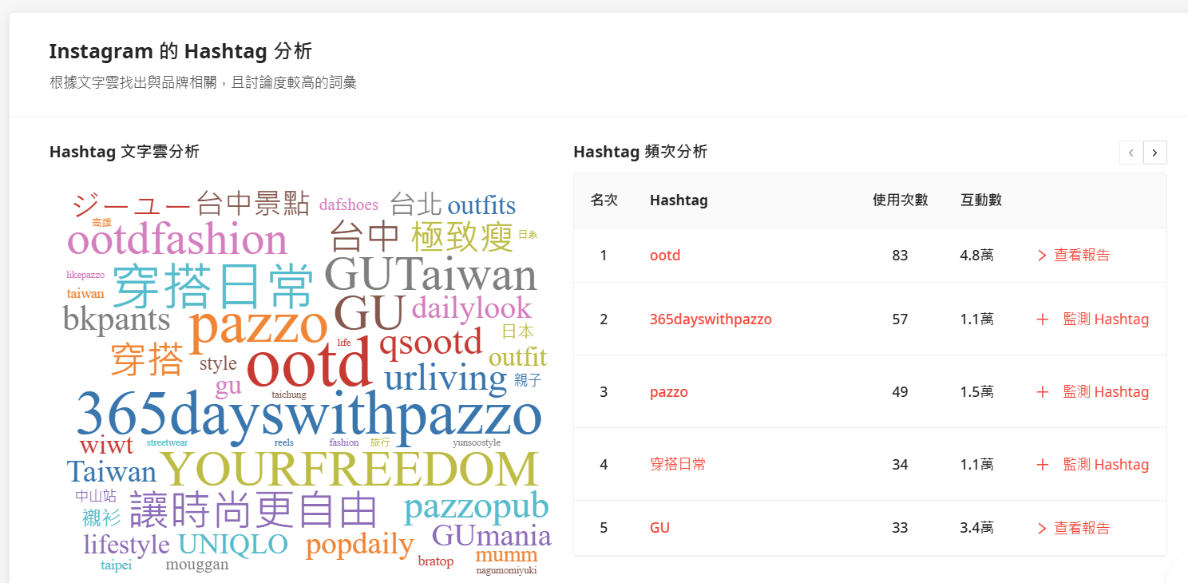Click GUmania in the word cloud
This screenshot has width=1188, height=583.
(492, 535)
